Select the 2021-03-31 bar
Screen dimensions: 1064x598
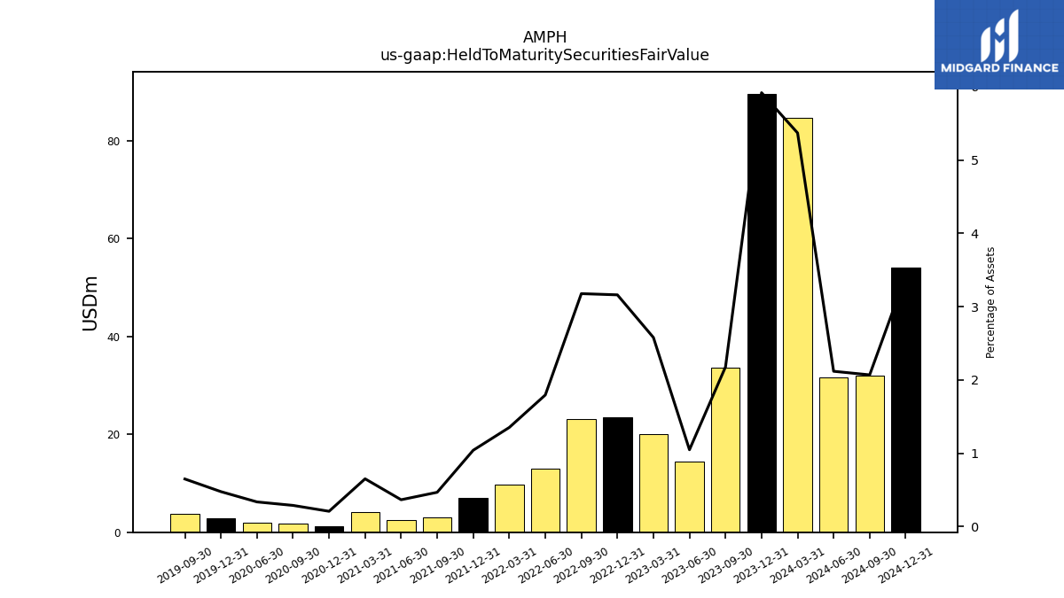[x=365, y=522]
